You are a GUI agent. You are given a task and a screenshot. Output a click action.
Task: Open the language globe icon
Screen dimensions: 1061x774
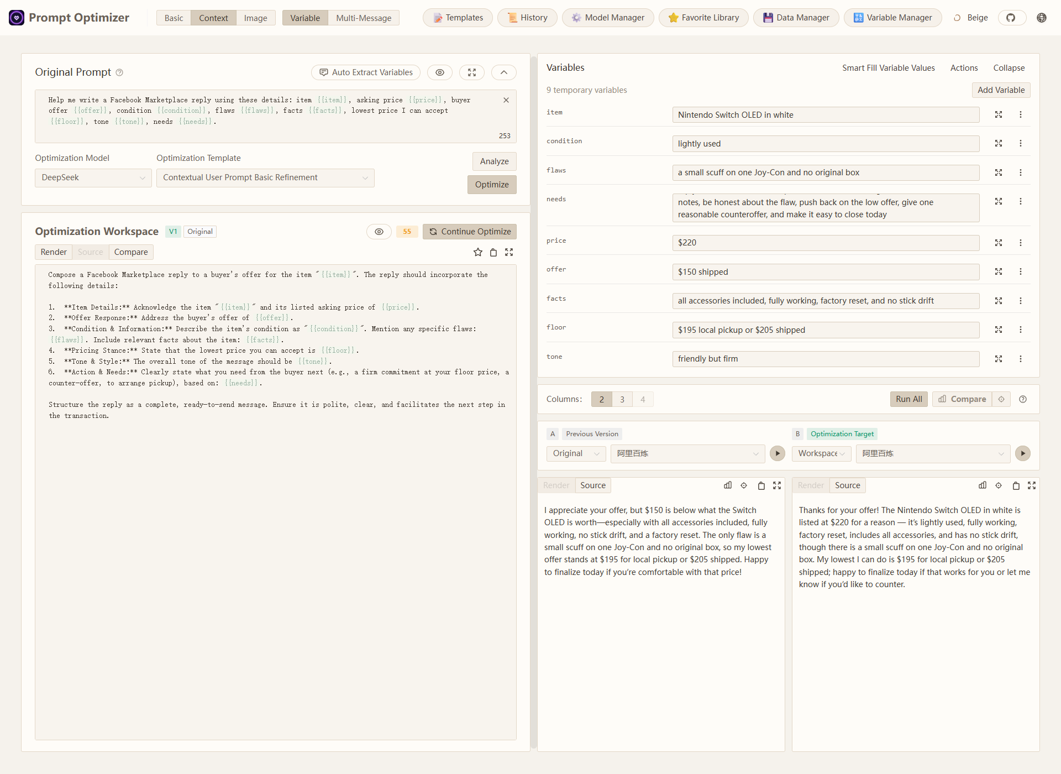tap(1041, 18)
